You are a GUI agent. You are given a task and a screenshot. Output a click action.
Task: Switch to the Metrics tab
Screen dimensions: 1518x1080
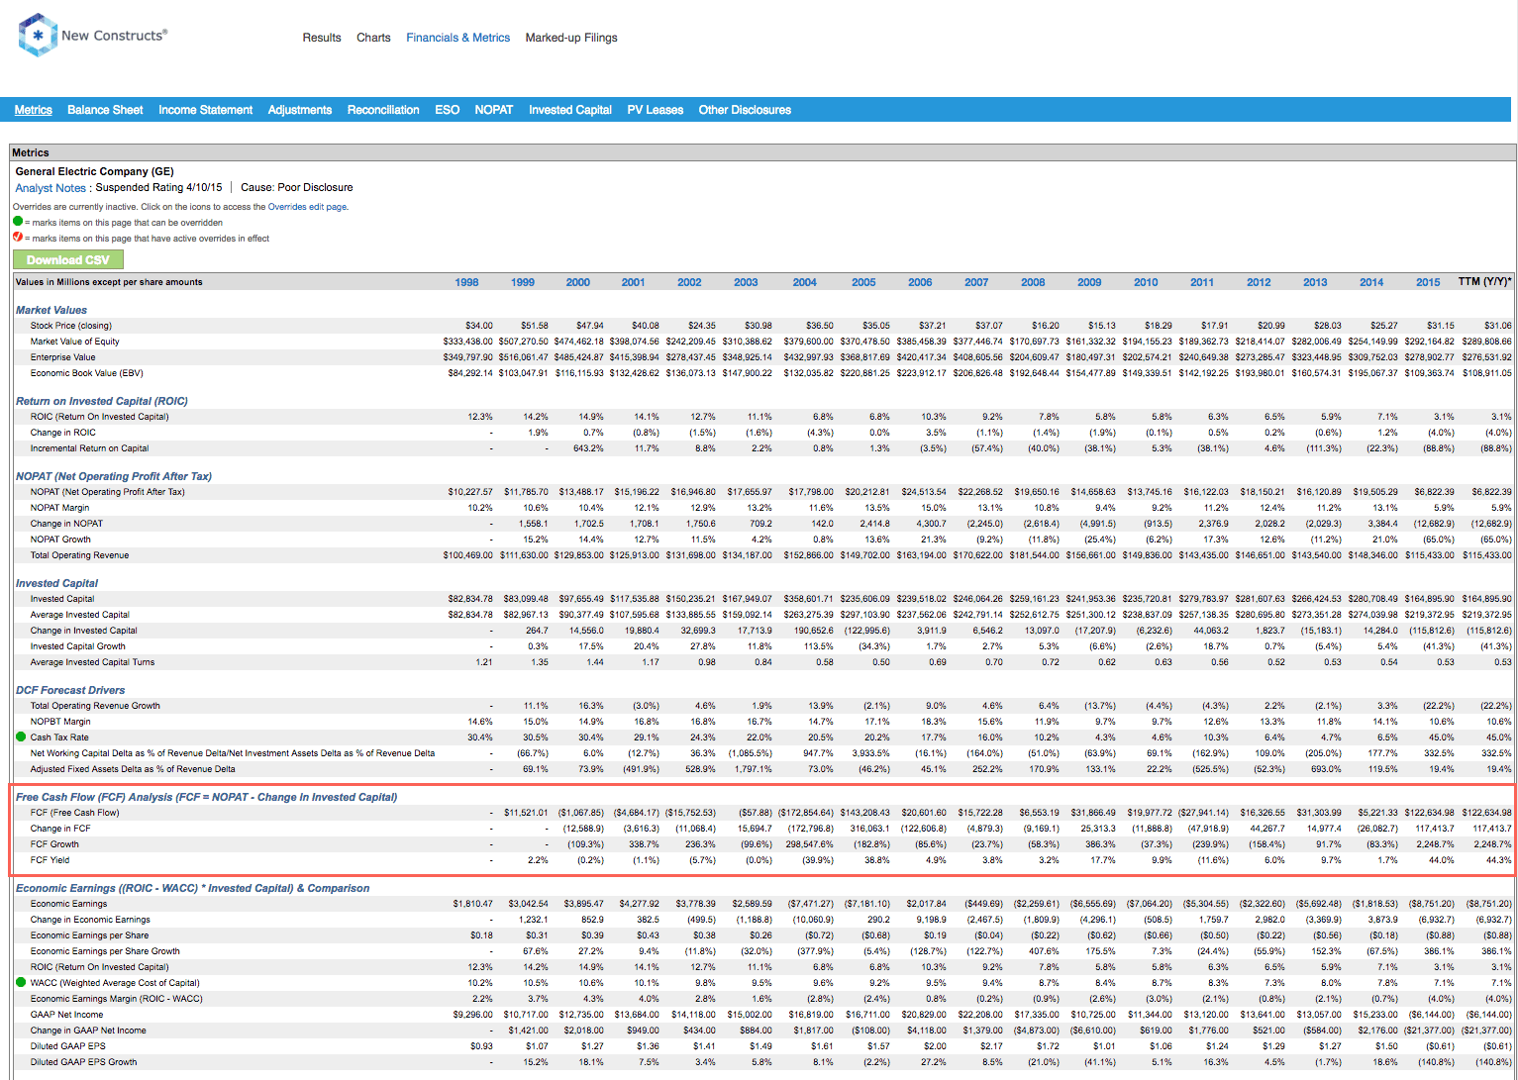point(34,110)
